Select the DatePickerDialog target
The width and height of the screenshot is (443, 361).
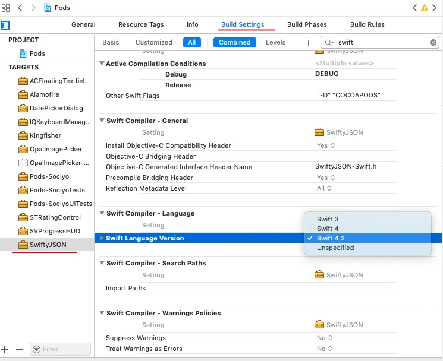[x=51, y=108]
